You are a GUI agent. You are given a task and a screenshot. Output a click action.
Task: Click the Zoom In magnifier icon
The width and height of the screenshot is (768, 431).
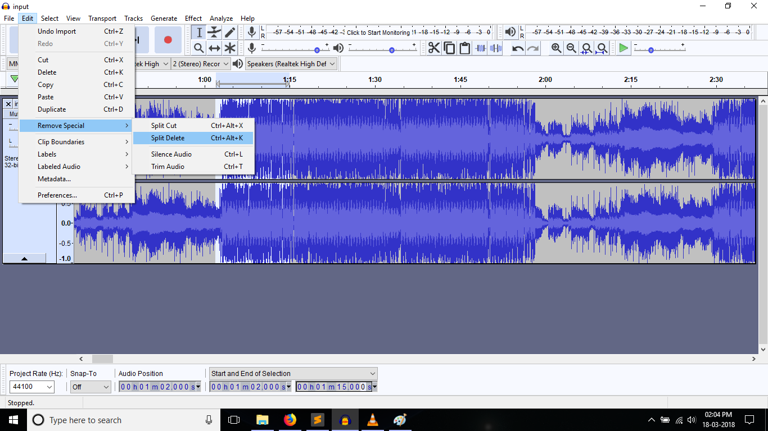click(x=556, y=48)
